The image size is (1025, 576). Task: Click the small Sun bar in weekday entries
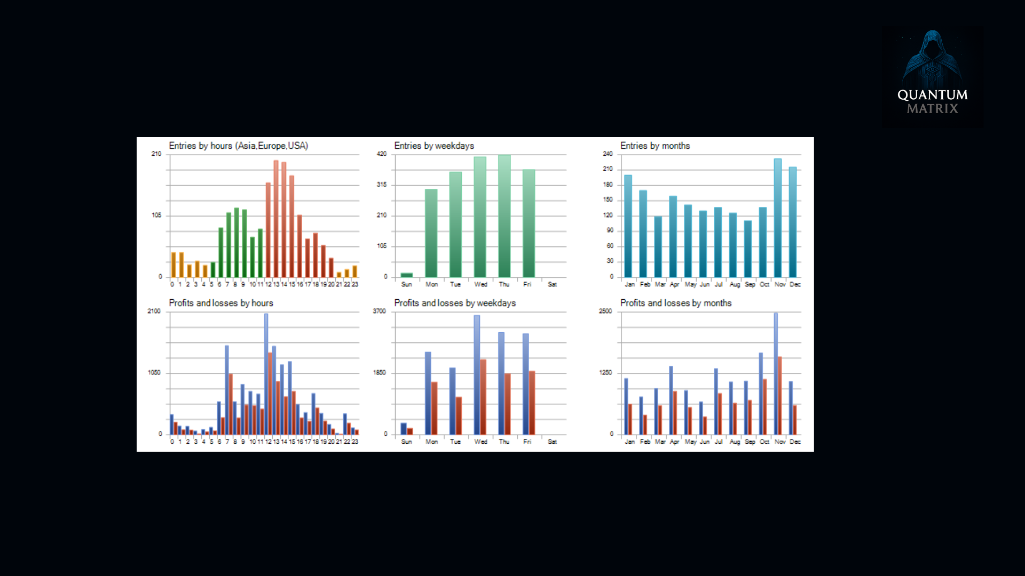pos(406,275)
